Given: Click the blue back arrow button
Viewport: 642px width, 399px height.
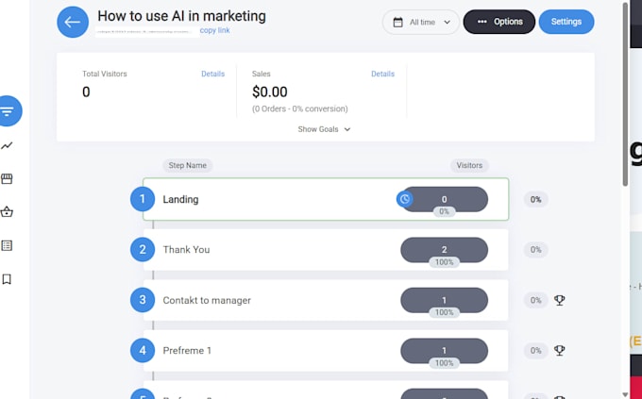Looking at the screenshot, I should tap(73, 22).
